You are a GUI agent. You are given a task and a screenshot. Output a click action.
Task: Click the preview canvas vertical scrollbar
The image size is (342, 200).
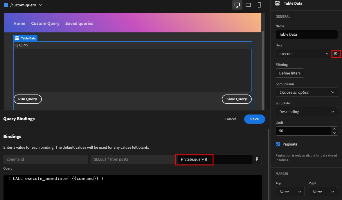263,70
